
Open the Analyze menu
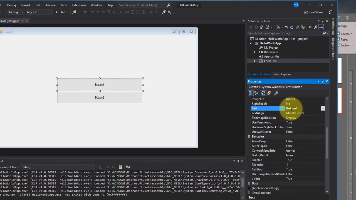50,5
